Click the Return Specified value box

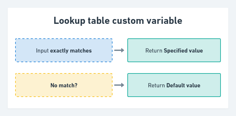click(x=174, y=50)
